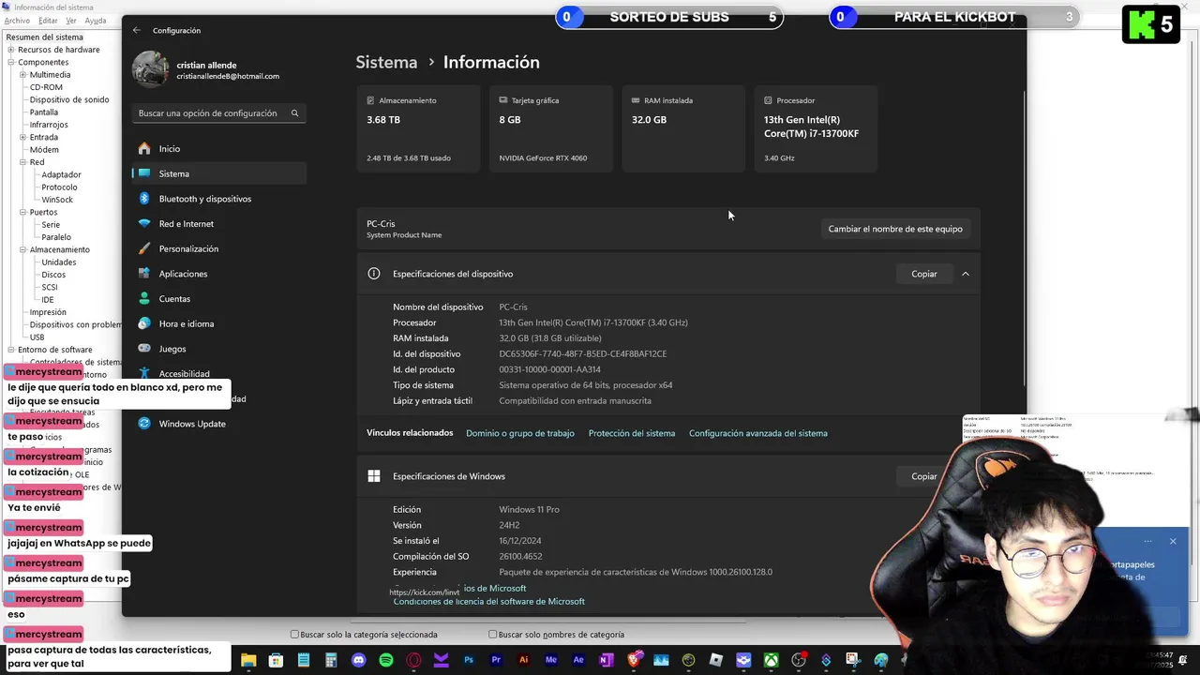Launch Illustrator from the taskbar

(523, 661)
